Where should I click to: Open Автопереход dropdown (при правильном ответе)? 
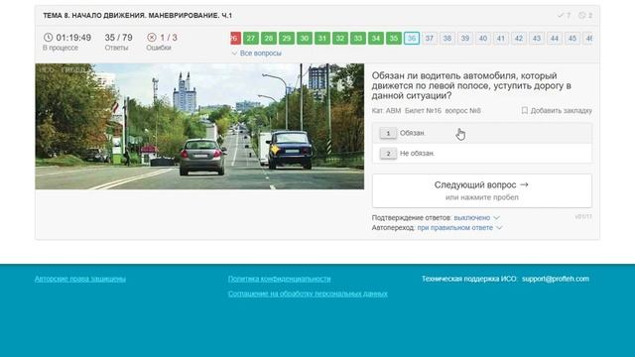pos(459,228)
